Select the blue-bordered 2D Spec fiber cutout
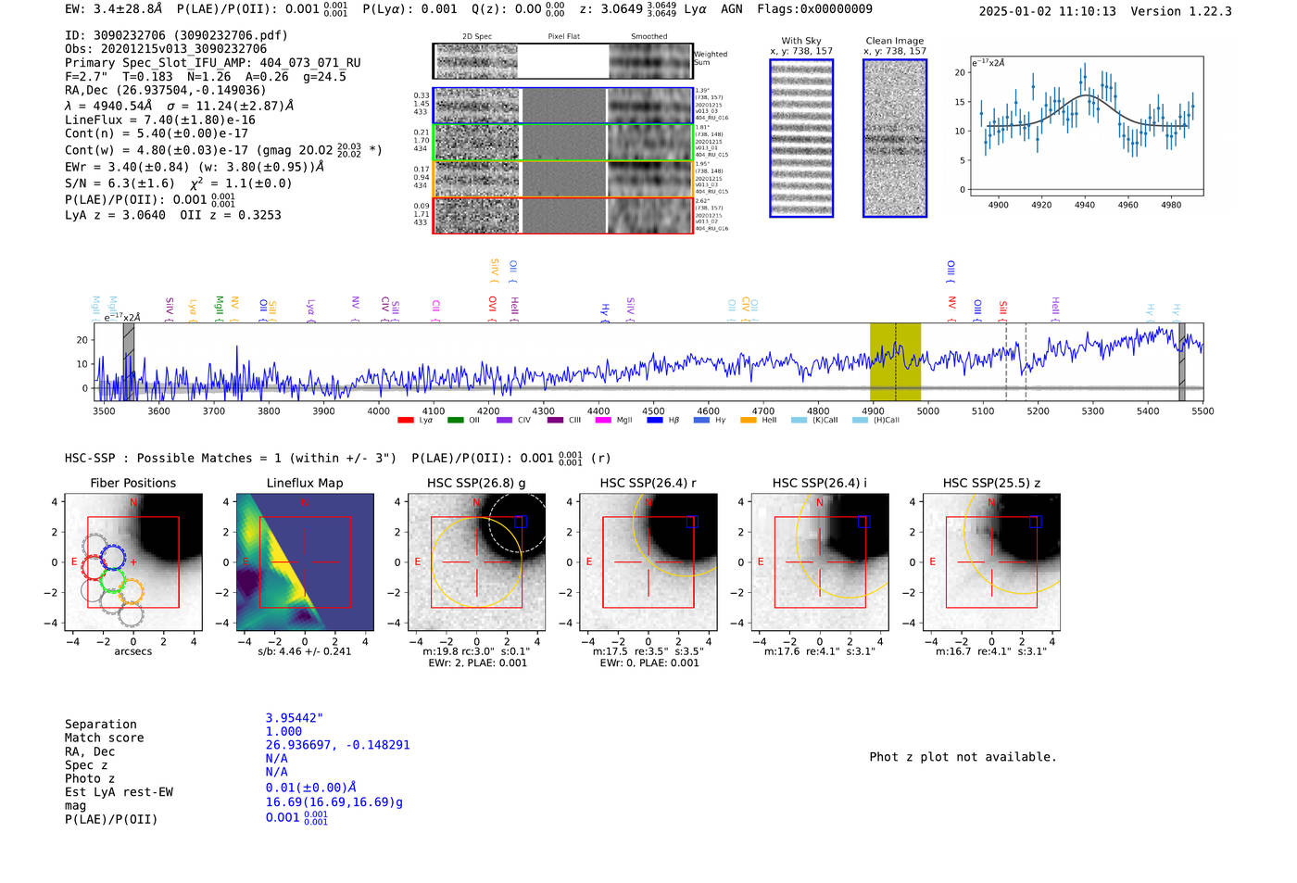This screenshot has width=1297, height=883. click(x=477, y=106)
